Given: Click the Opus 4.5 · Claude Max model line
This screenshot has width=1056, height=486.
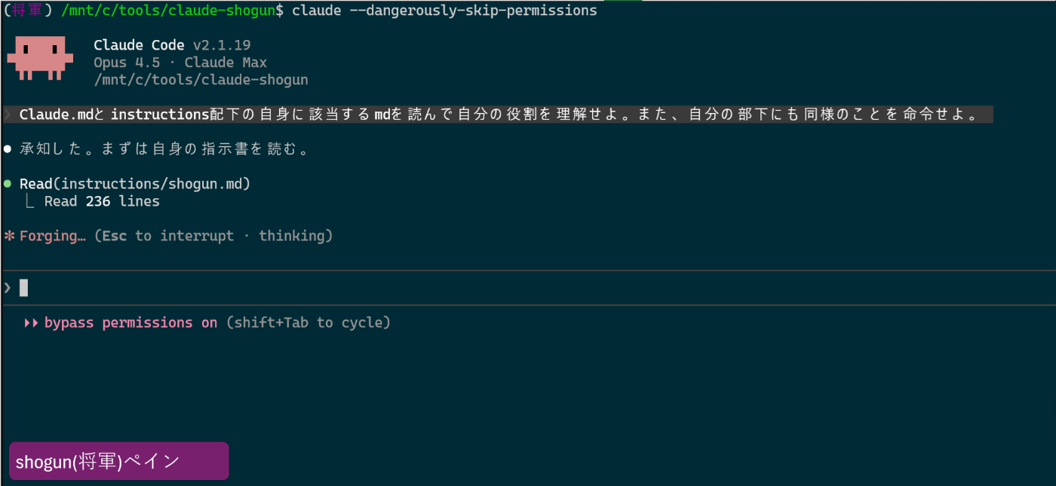Looking at the screenshot, I should [x=180, y=63].
